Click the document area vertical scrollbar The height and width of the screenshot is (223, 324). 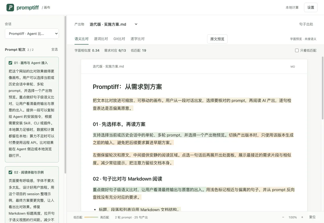click(x=322, y=88)
